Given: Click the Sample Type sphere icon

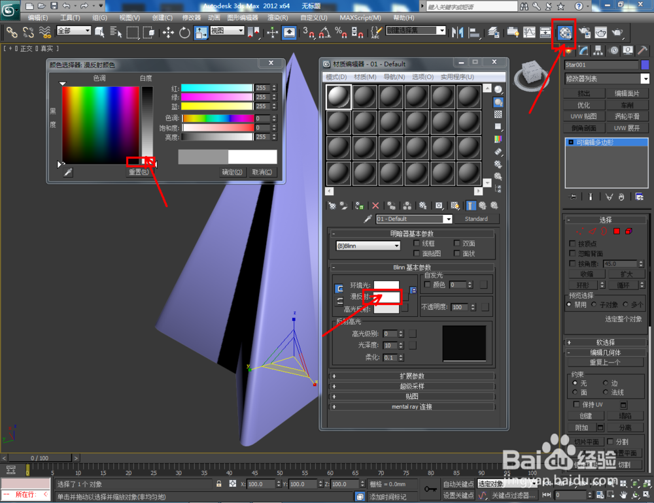Looking at the screenshot, I should 498,89.
